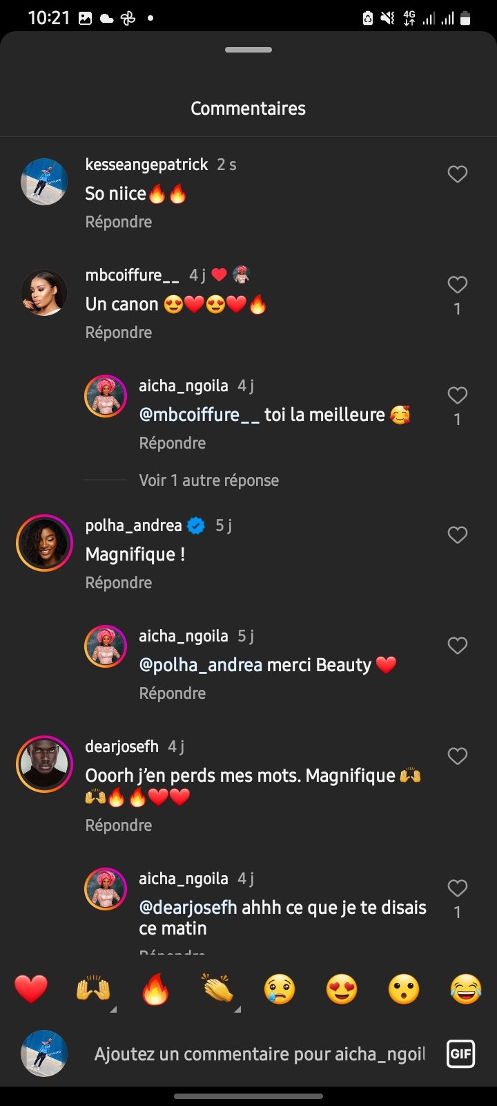Open the mbcoiffure__ username profile

[x=132, y=275]
